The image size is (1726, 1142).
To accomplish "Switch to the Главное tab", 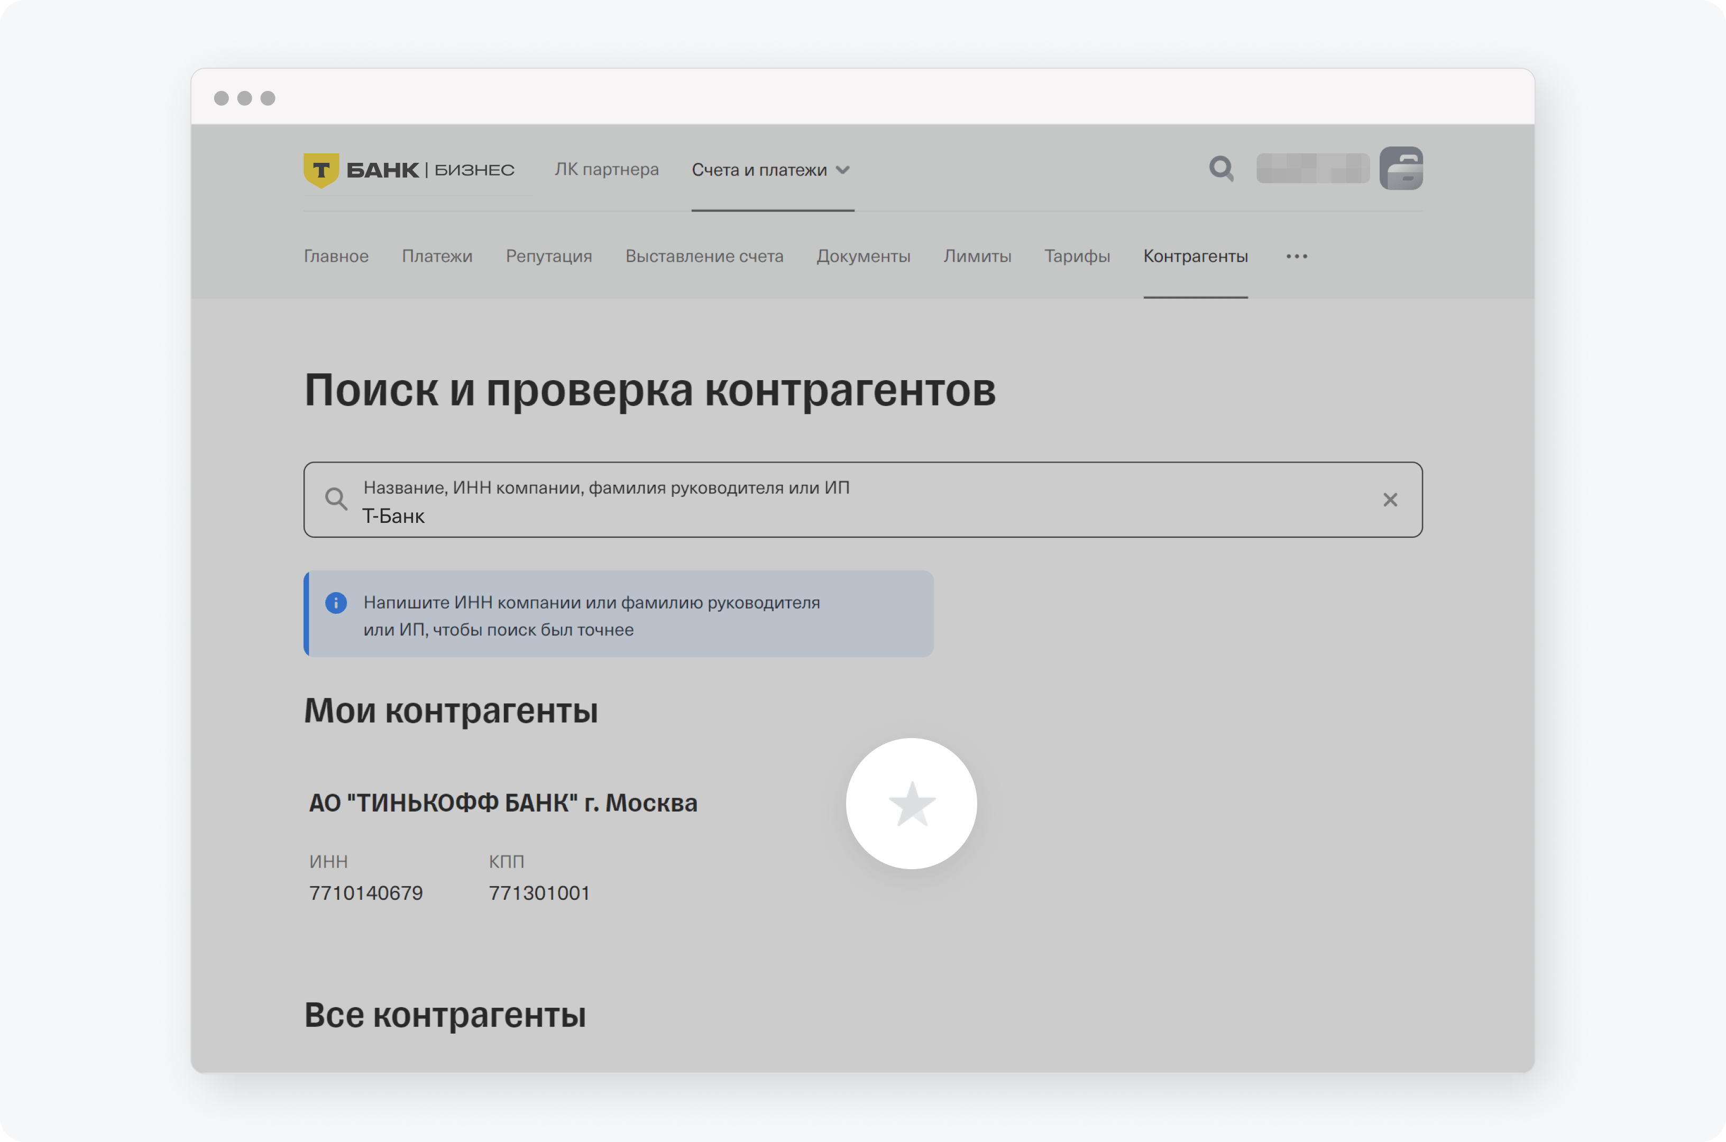I will pyautogui.click(x=336, y=256).
